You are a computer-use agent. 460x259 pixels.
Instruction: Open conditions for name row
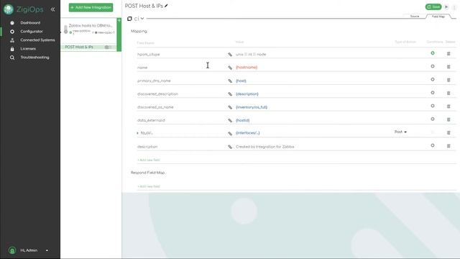[433, 66]
